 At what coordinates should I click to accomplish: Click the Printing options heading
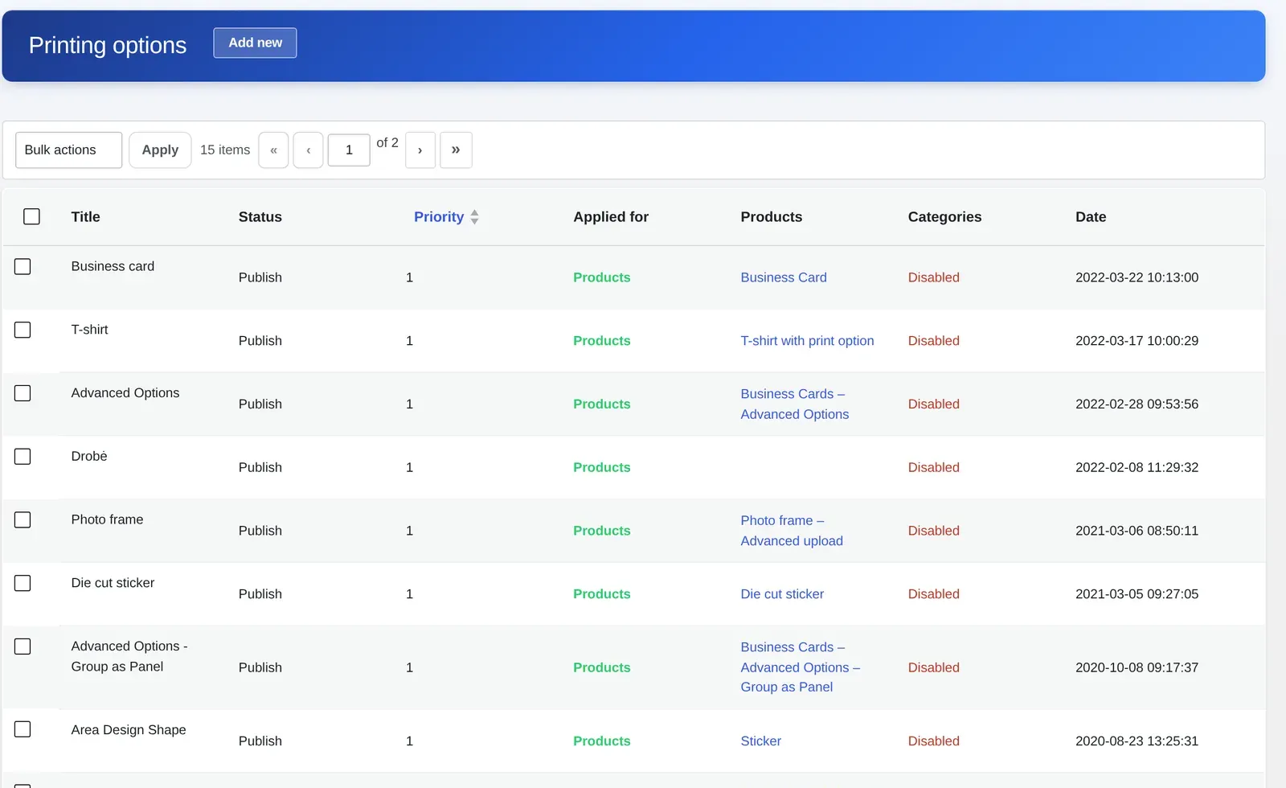click(x=108, y=45)
